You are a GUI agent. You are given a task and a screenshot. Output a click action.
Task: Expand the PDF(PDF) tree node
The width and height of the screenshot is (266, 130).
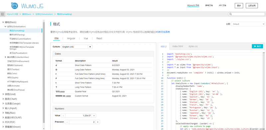[3, 122]
